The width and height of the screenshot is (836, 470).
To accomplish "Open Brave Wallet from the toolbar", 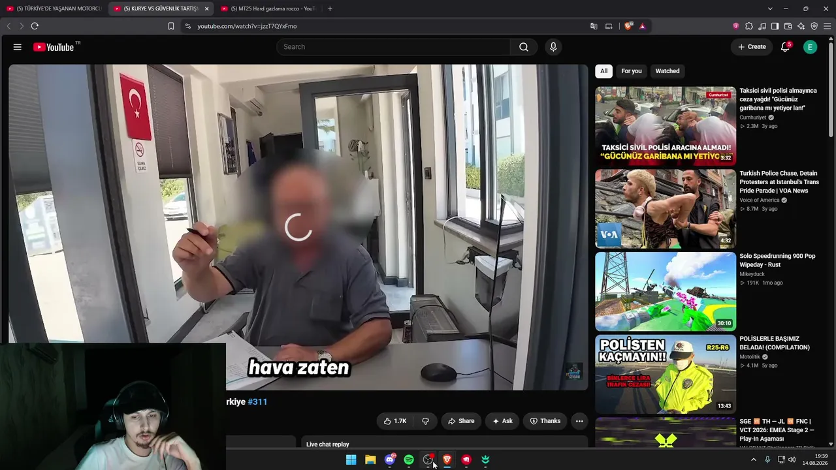I will click(788, 26).
